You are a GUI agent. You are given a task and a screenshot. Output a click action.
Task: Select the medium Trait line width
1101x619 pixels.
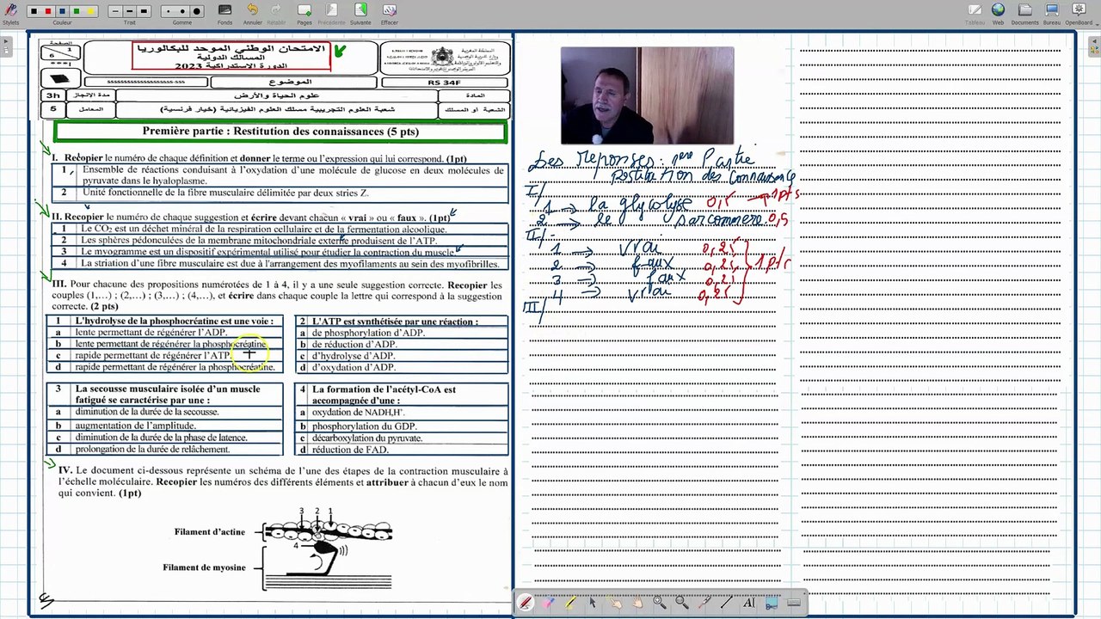tap(129, 11)
